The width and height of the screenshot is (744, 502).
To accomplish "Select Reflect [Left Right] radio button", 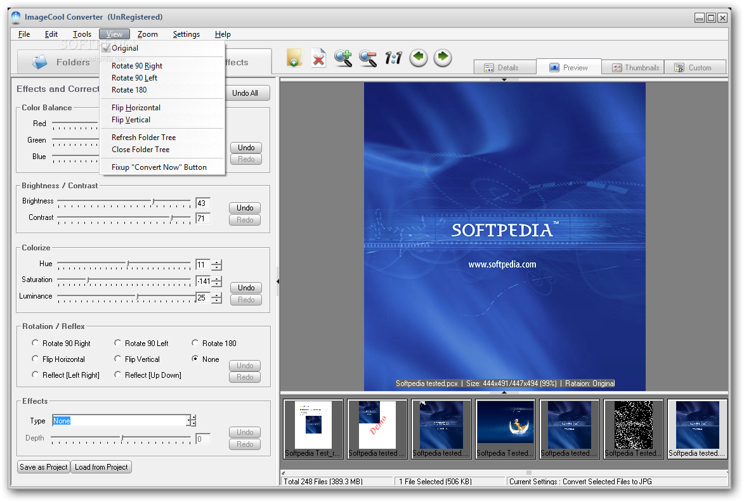I will tap(35, 375).
